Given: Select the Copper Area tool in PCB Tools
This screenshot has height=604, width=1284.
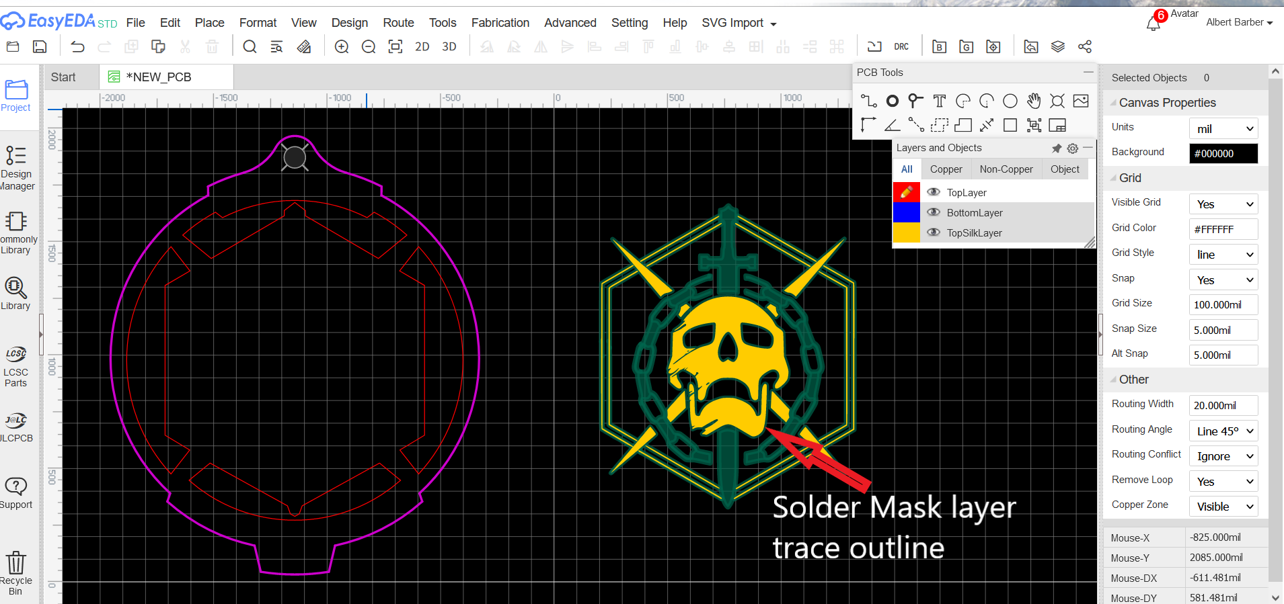Looking at the screenshot, I should 940,125.
